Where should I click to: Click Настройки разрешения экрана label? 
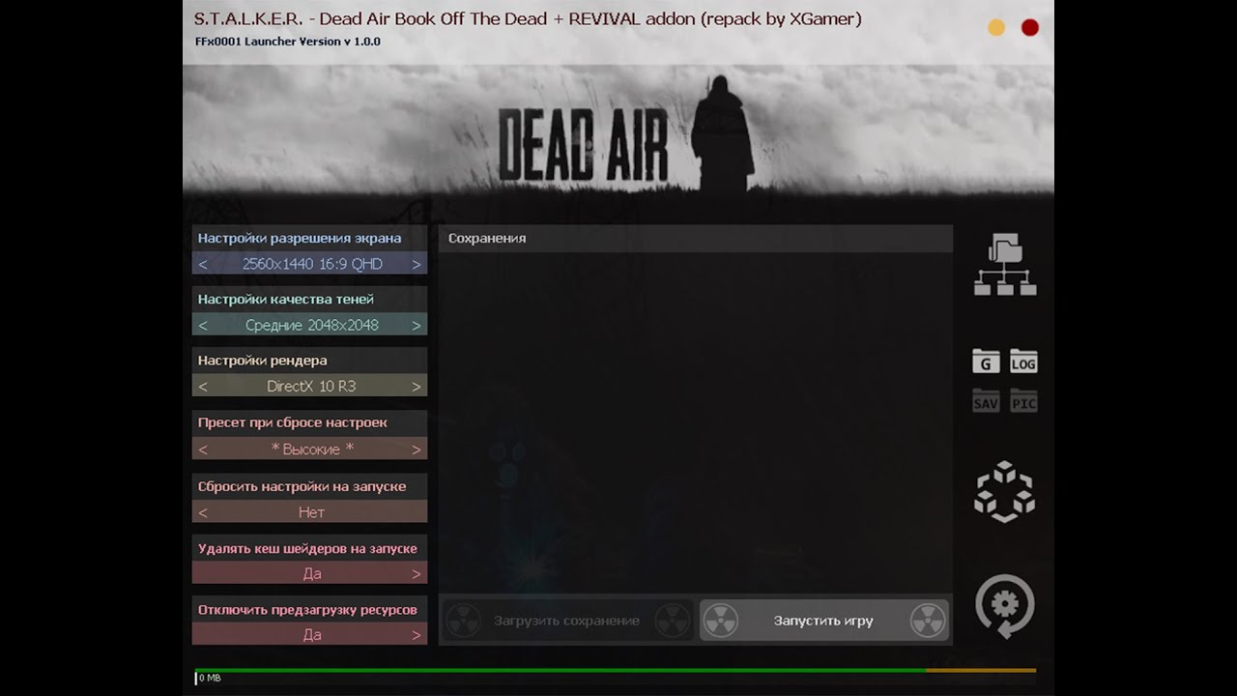300,238
